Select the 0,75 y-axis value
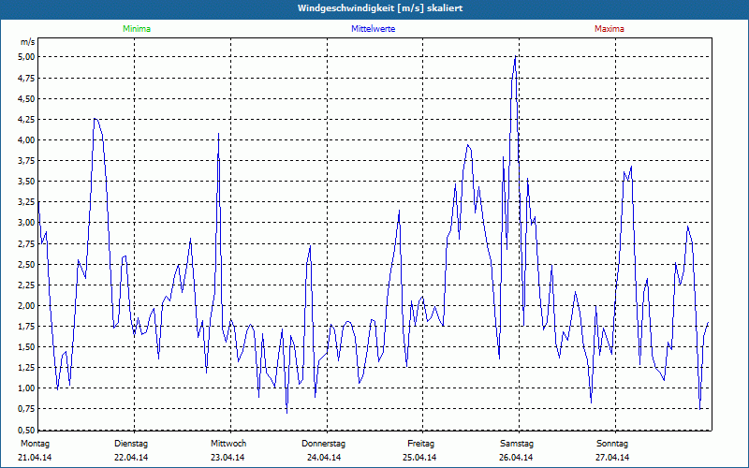The height and width of the screenshot is (468, 749). [27, 409]
